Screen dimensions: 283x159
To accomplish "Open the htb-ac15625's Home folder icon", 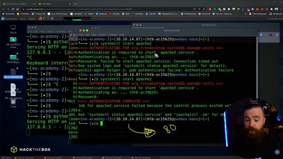I will point(13,42).
